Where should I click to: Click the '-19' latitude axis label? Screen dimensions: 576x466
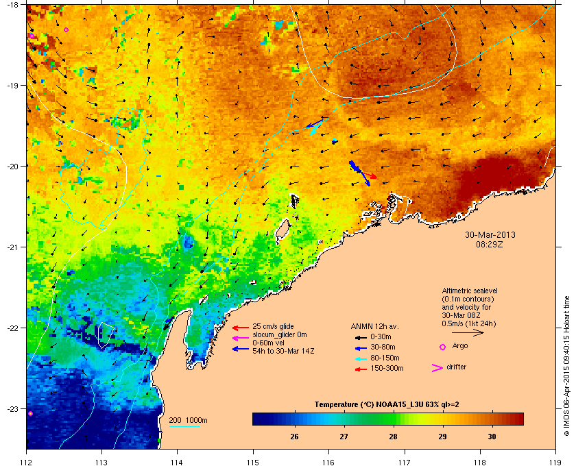click(12, 86)
